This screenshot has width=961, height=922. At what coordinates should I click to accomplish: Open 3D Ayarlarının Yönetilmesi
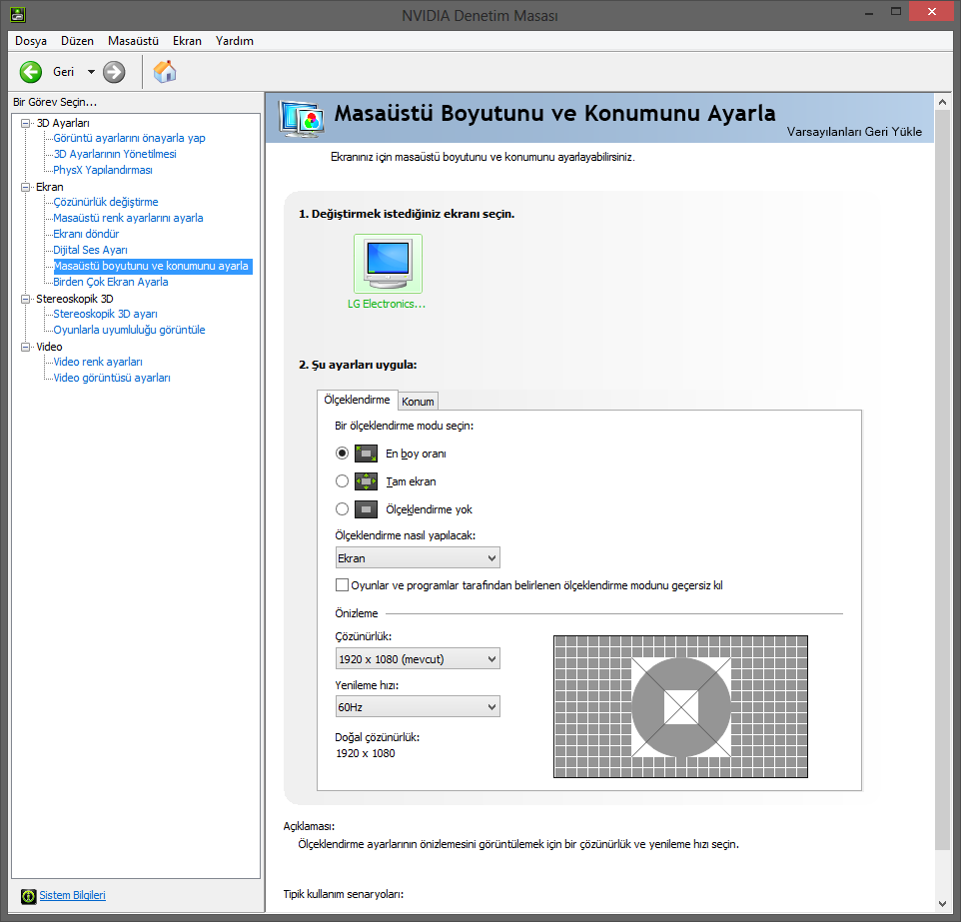coord(115,154)
